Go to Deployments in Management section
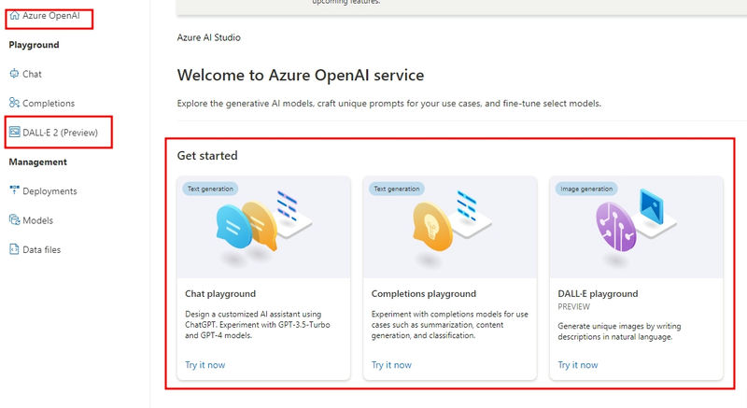Viewport: 747px width, 408px height. pos(49,191)
